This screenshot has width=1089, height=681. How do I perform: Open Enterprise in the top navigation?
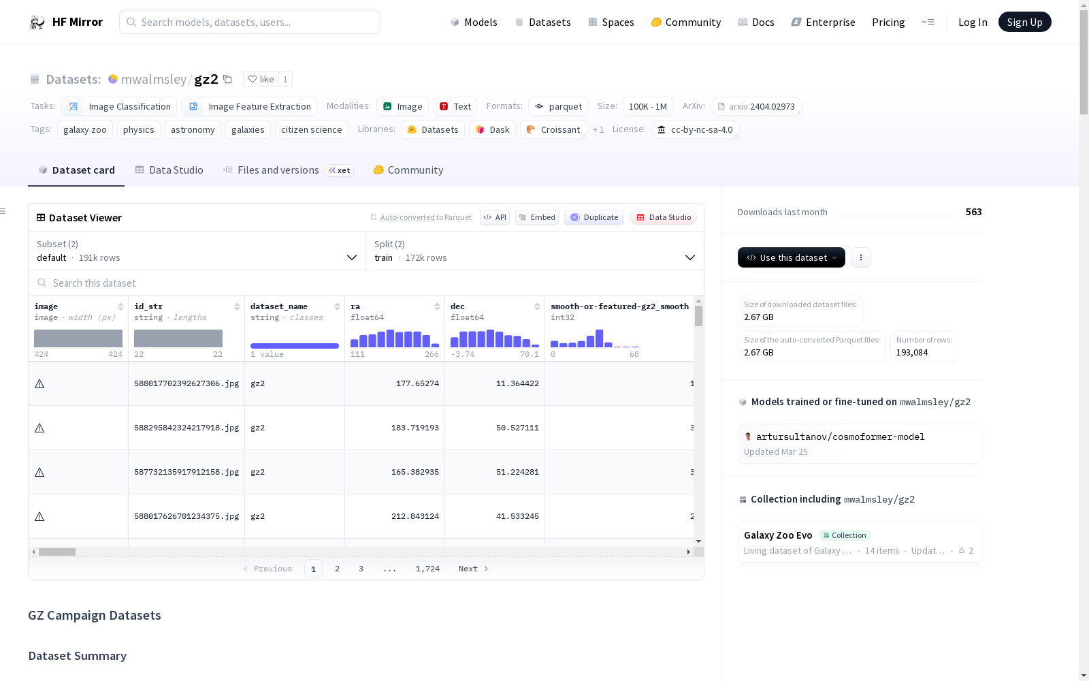824,22
